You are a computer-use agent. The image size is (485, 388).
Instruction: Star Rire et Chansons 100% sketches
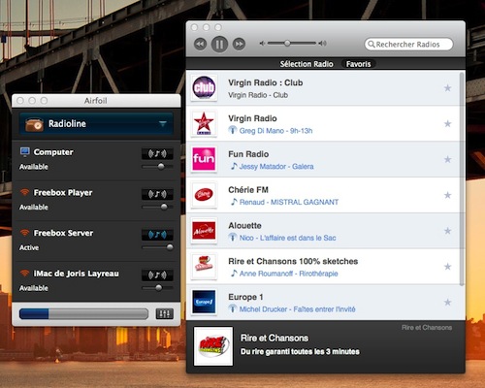click(447, 267)
